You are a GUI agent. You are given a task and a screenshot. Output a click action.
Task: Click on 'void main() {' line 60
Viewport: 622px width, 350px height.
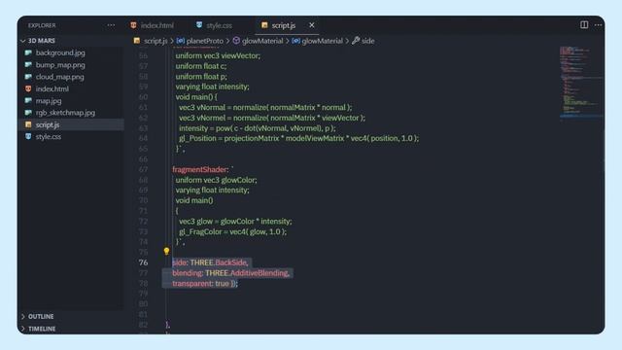tap(196, 97)
